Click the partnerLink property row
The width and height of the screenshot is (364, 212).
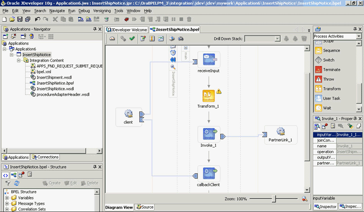click(x=337, y=163)
